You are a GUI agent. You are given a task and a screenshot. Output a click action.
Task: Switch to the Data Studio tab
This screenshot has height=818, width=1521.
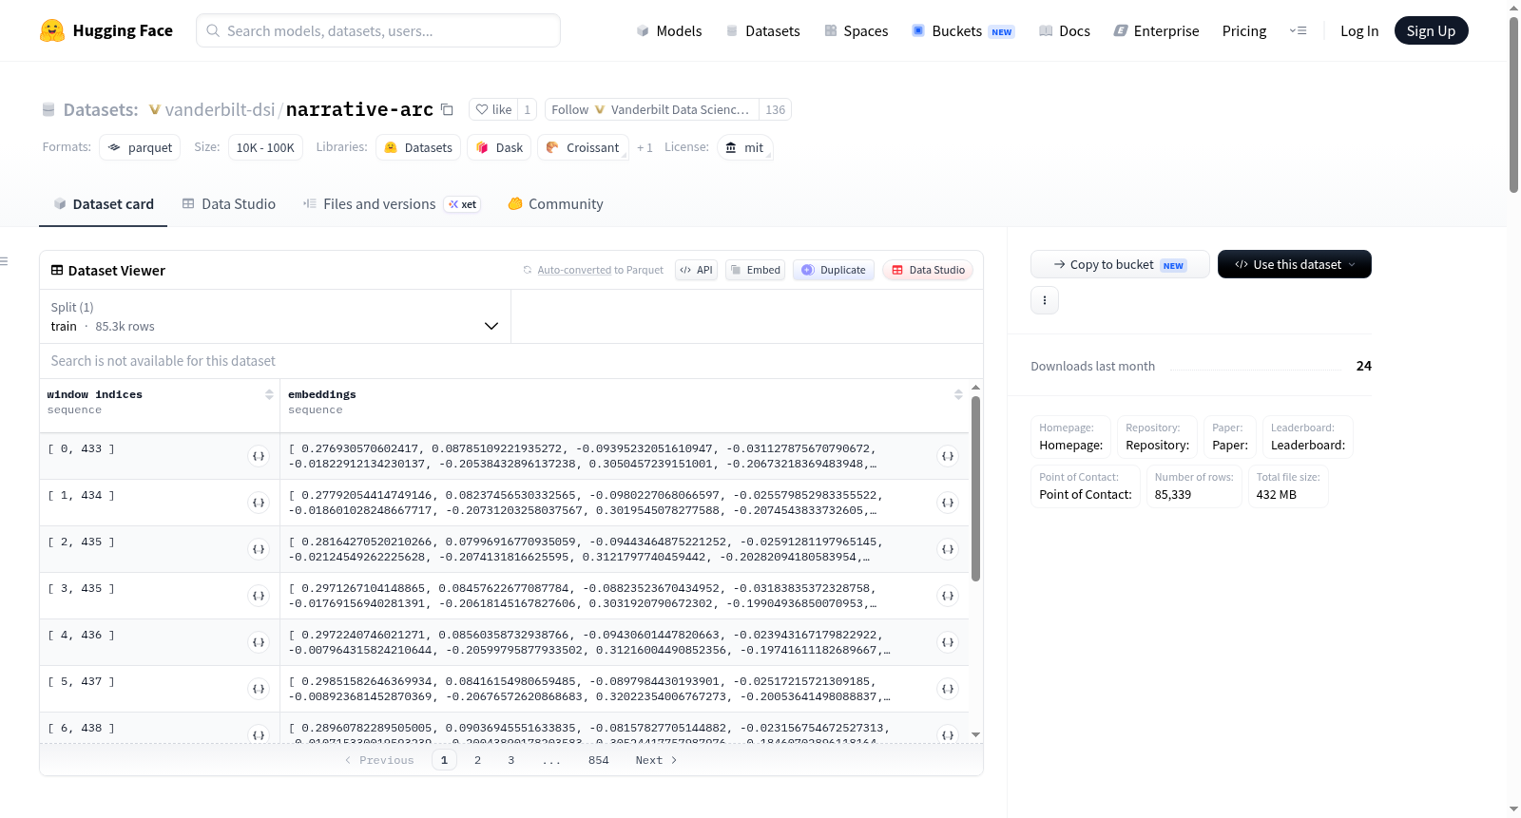(x=229, y=204)
